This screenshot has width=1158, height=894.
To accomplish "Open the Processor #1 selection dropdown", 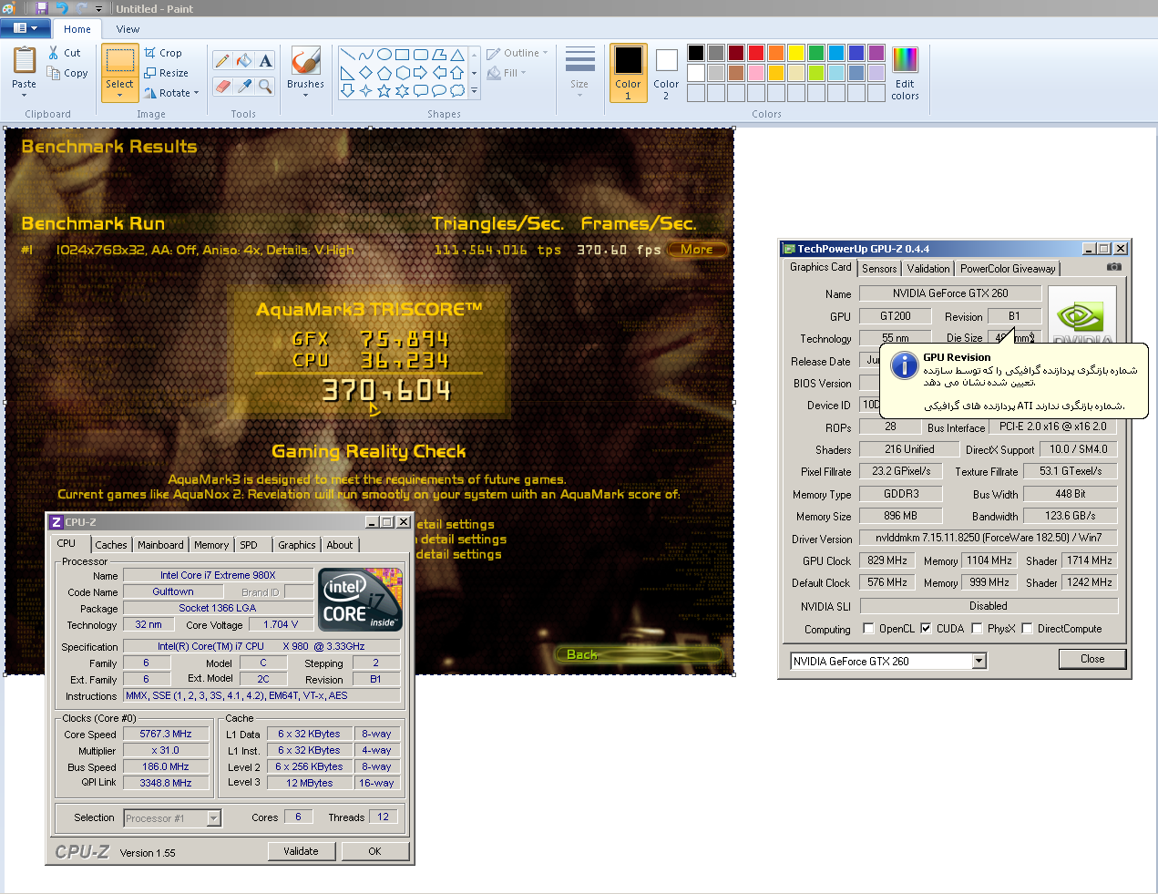I will (x=213, y=818).
